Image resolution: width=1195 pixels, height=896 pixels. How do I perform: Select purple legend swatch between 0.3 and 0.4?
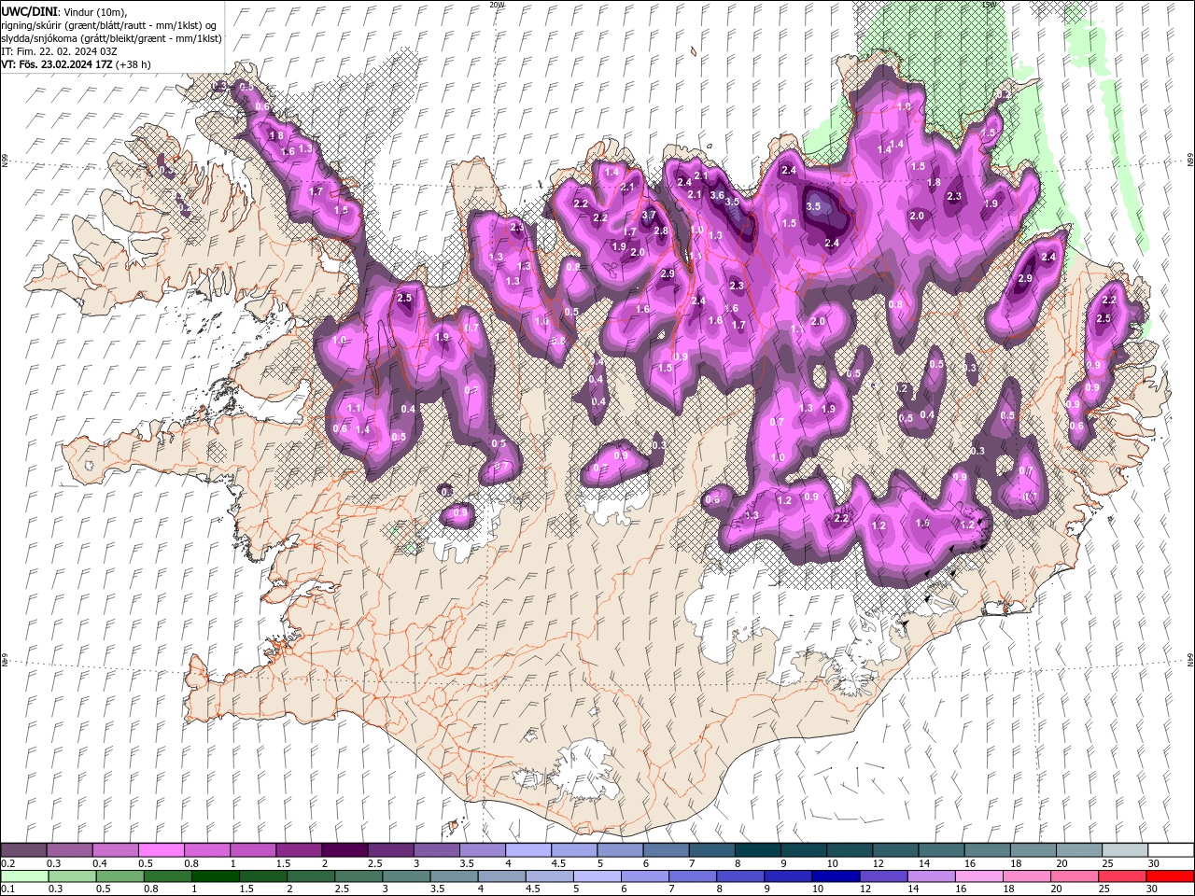click(x=69, y=849)
